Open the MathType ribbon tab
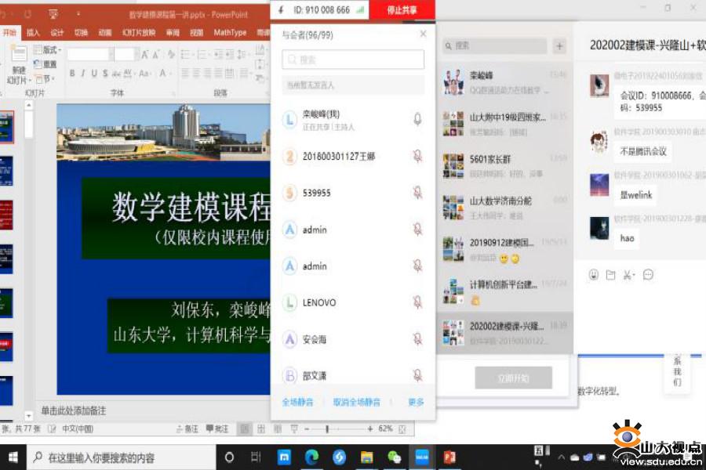706x470 pixels. pos(229,33)
